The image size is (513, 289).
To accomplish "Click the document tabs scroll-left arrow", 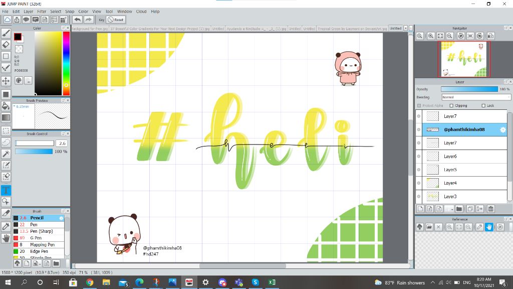I will 406,29.
